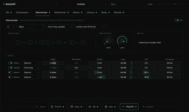Toggle scale degree 7 in Custom scale

click(83, 42)
